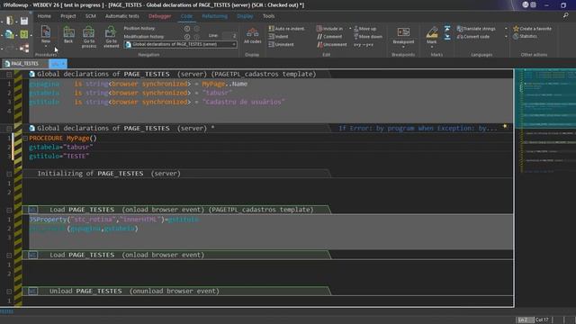The image size is (576, 324).
Task: Open the Project ribbon tab
Action: (x=68, y=16)
